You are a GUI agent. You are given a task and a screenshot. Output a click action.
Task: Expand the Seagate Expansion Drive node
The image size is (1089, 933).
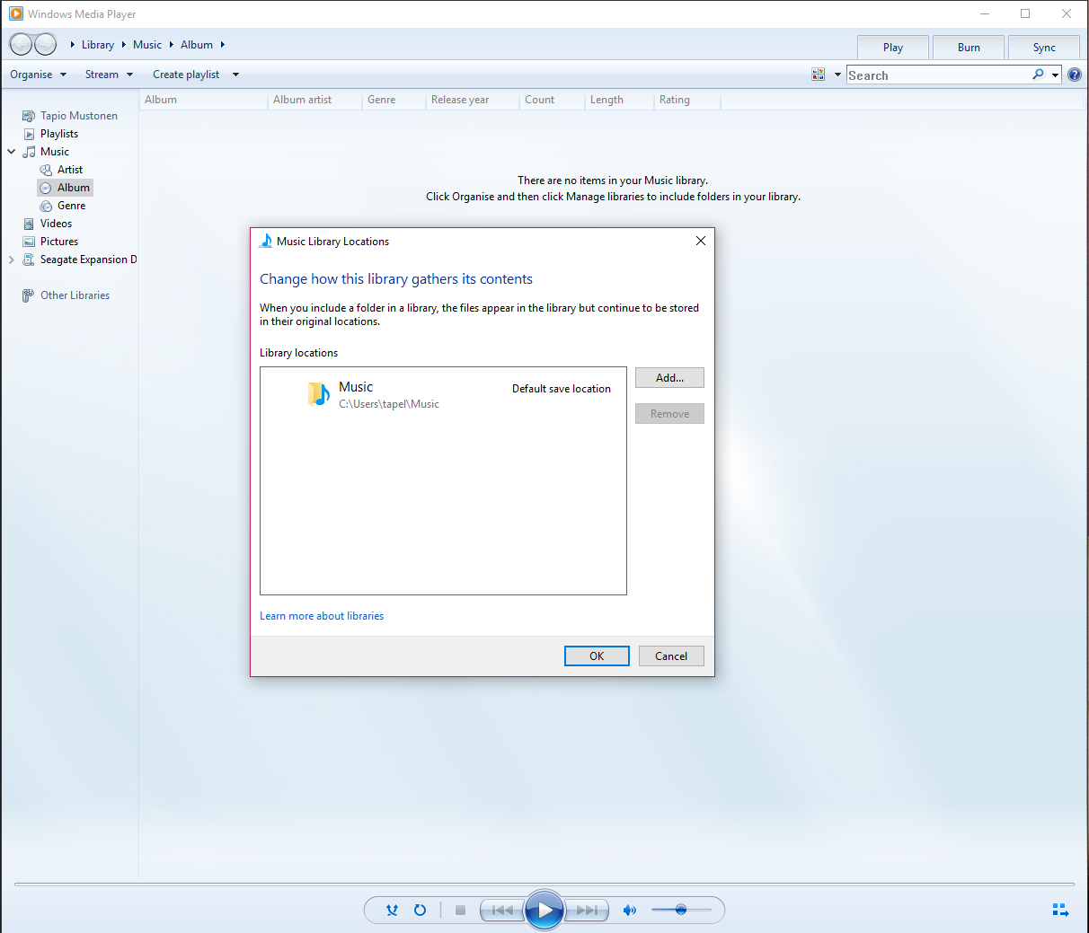11,260
